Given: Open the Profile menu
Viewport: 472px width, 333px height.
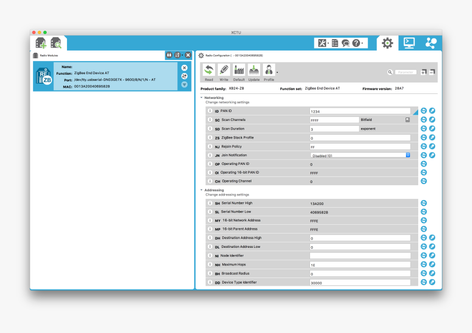Looking at the screenshot, I should point(269,73).
